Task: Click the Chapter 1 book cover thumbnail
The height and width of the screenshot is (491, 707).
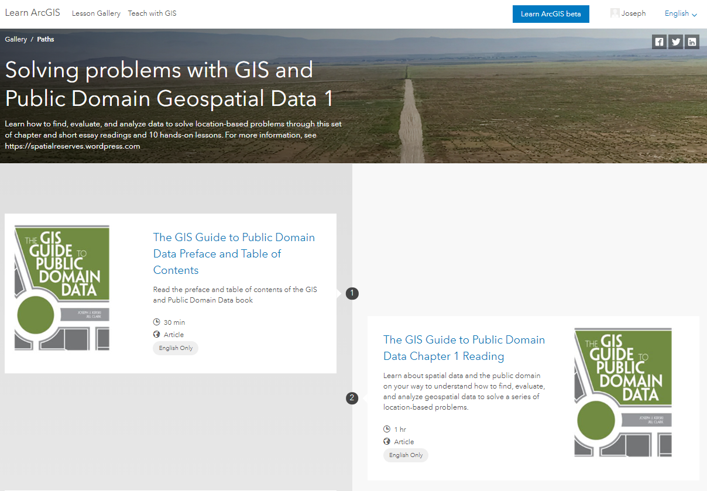Action: tap(623, 392)
